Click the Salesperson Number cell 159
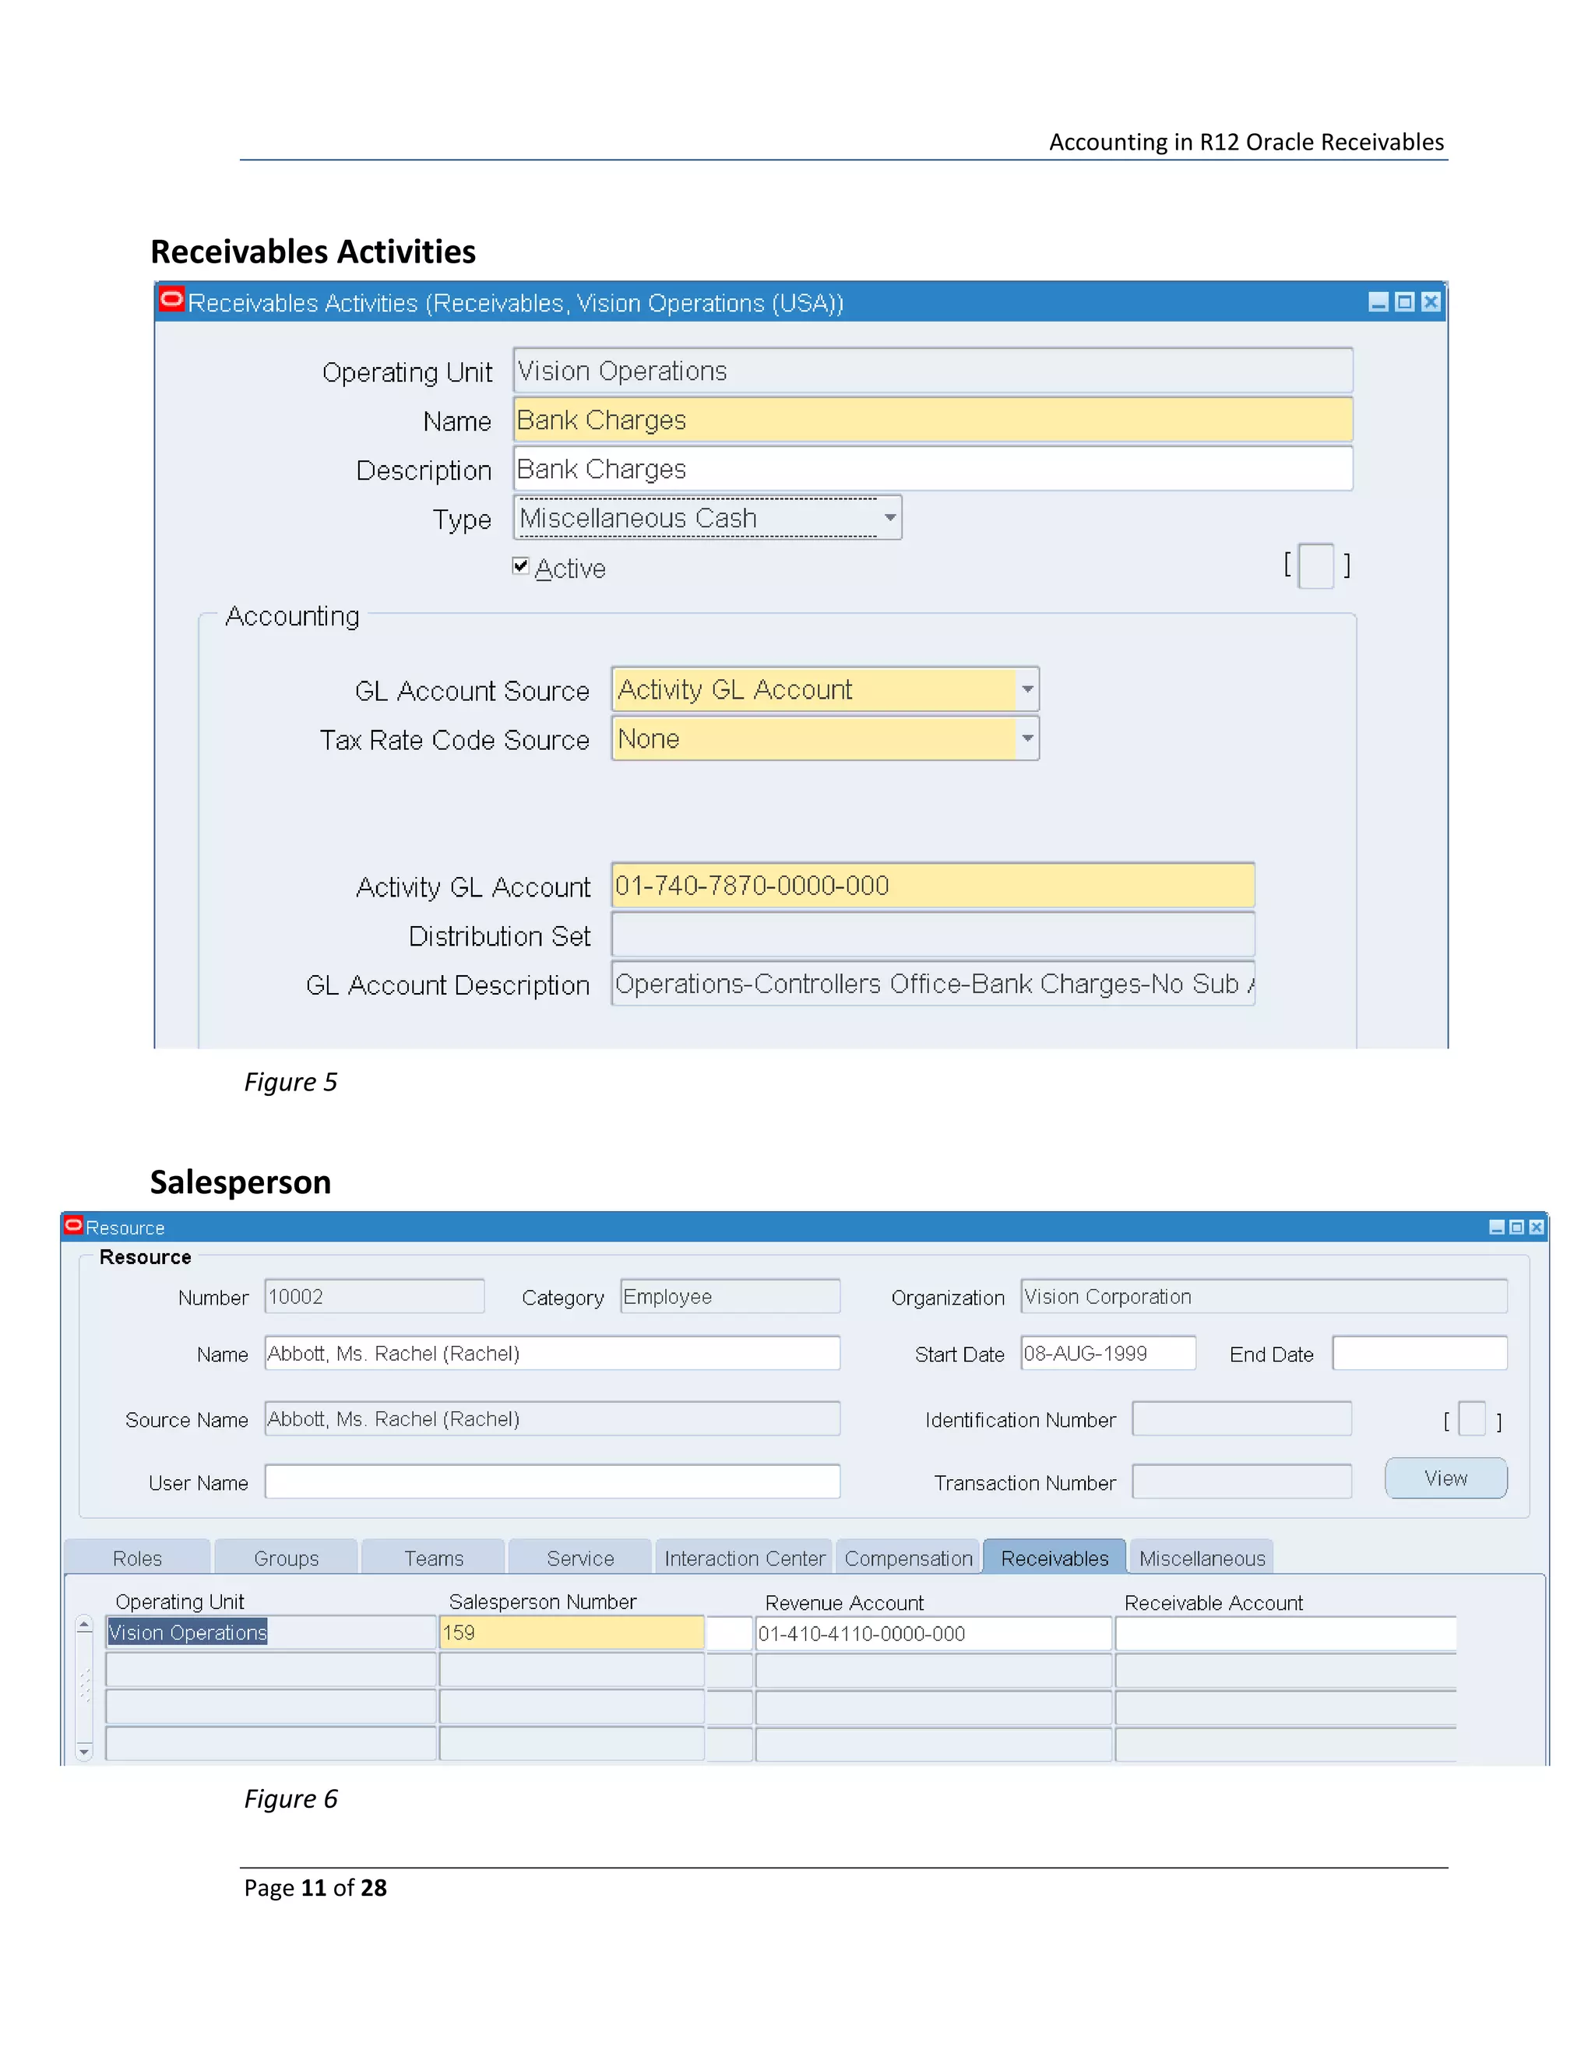The height and width of the screenshot is (2064, 1595). pos(572,1633)
